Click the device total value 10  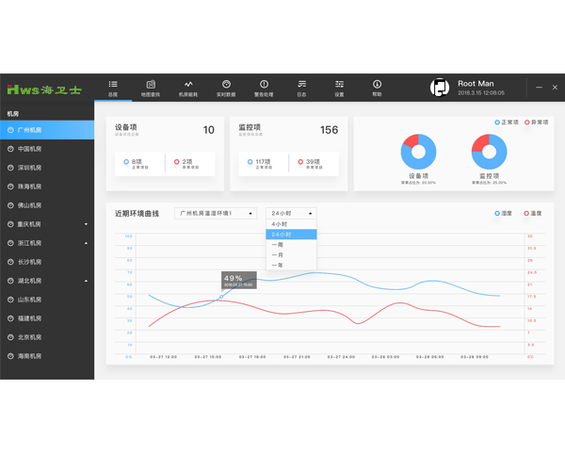[209, 130]
